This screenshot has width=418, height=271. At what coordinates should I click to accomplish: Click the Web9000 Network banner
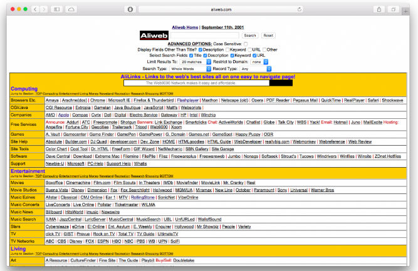(208, 83)
